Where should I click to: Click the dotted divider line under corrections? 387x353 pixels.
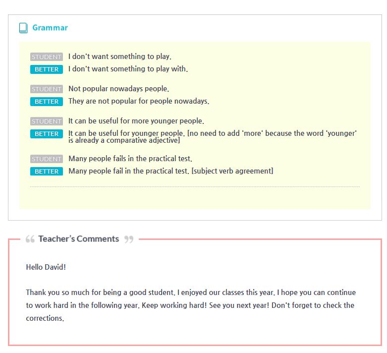click(195, 187)
